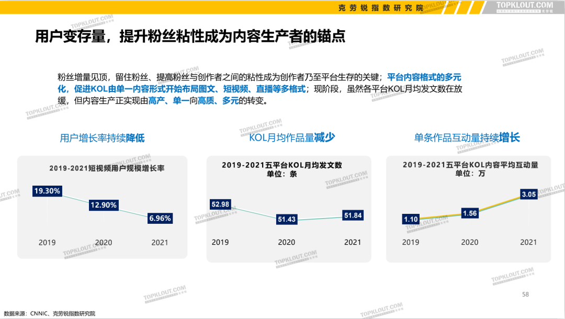Click the 52.98 data label

pyautogui.click(x=220, y=204)
